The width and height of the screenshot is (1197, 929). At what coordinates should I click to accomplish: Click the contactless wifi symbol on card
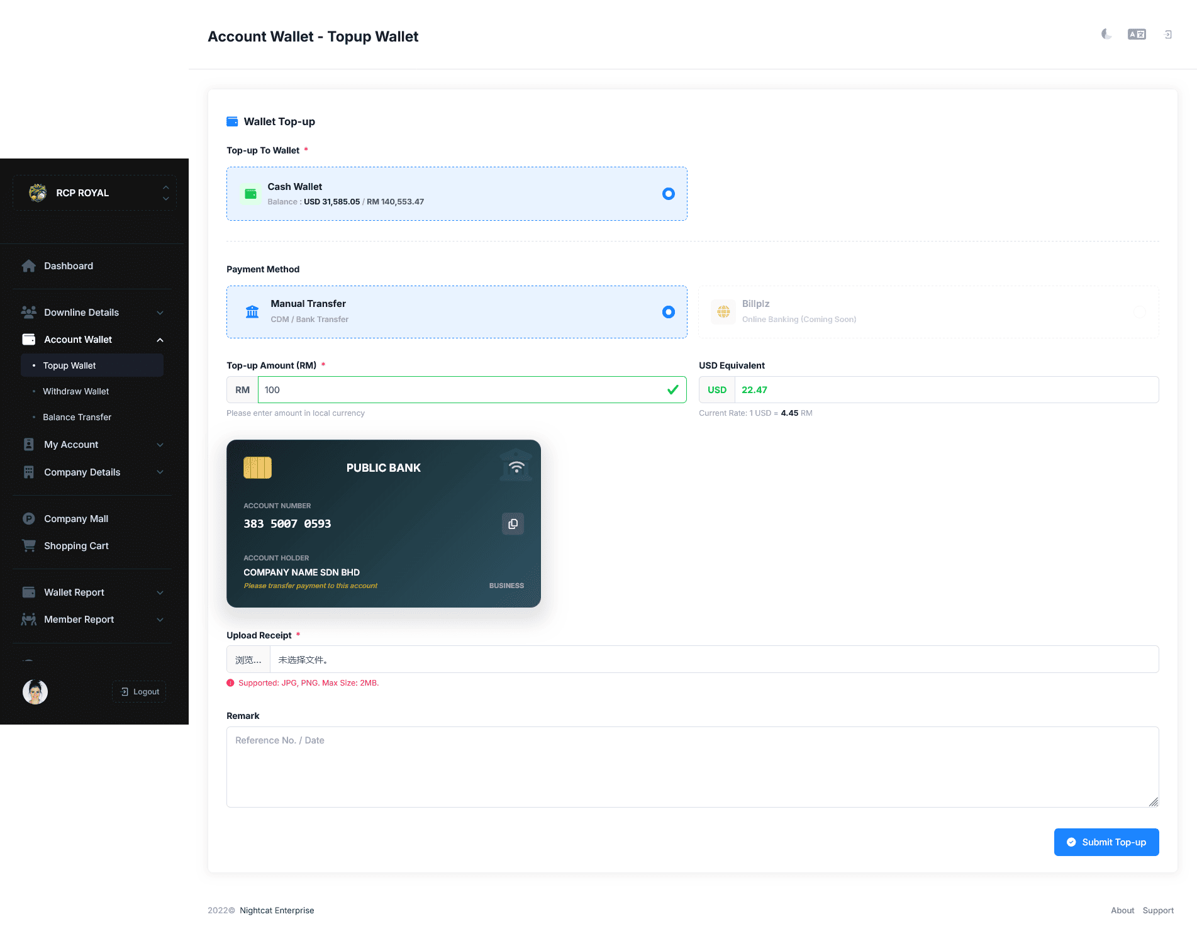pos(516,467)
